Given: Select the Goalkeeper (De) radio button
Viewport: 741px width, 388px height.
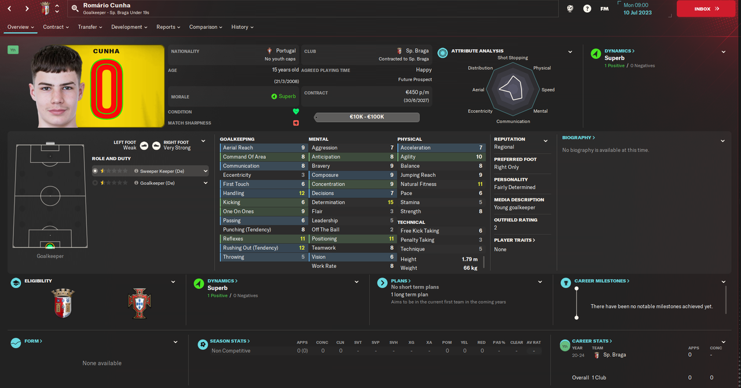Looking at the screenshot, I should (96, 183).
